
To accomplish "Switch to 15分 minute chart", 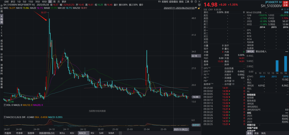I will [31, 2].
